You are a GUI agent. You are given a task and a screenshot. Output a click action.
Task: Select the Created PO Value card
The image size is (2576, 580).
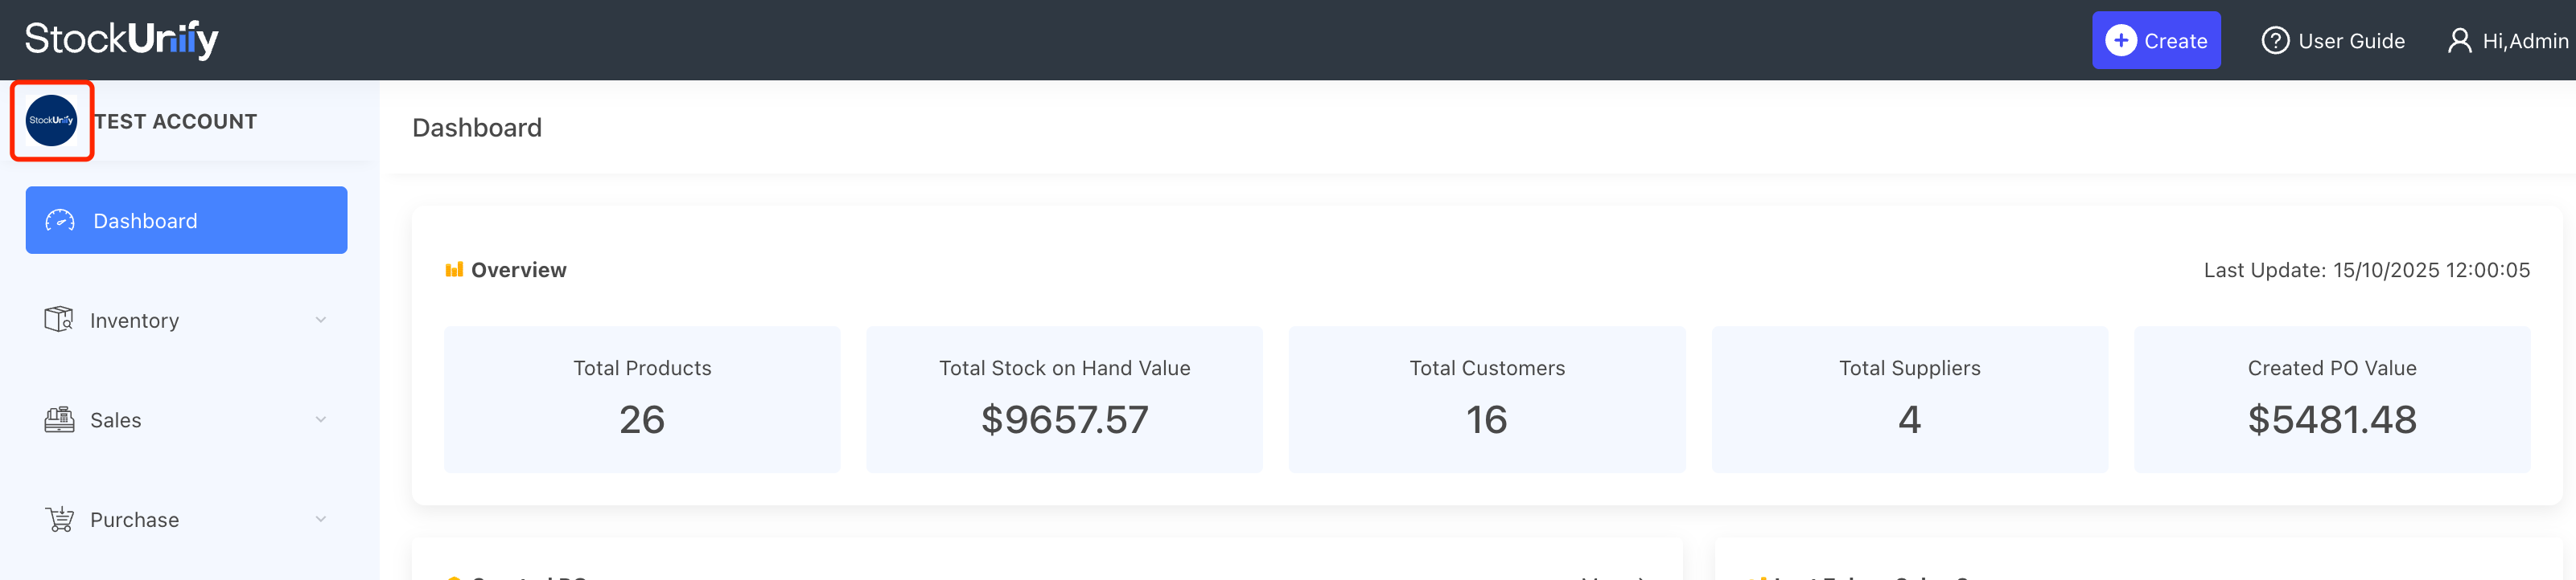pyautogui.click(x=2331, y=399)
